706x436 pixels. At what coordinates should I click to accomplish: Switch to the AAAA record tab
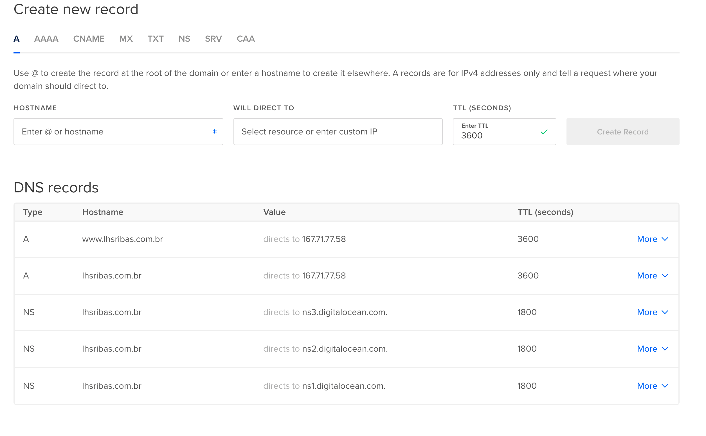coord(46,39)
